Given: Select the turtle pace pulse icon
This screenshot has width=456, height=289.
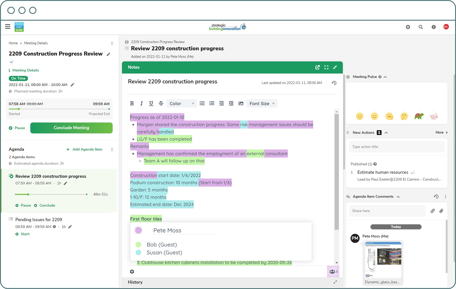Looking at the screenshot, I should 419,116.
